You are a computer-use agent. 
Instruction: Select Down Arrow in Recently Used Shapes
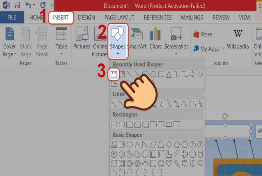[x=200, y=74]
